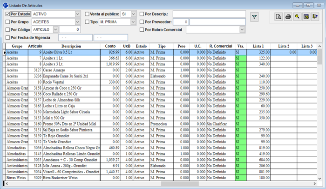Open print preview of the article list

tap(278, 16)
